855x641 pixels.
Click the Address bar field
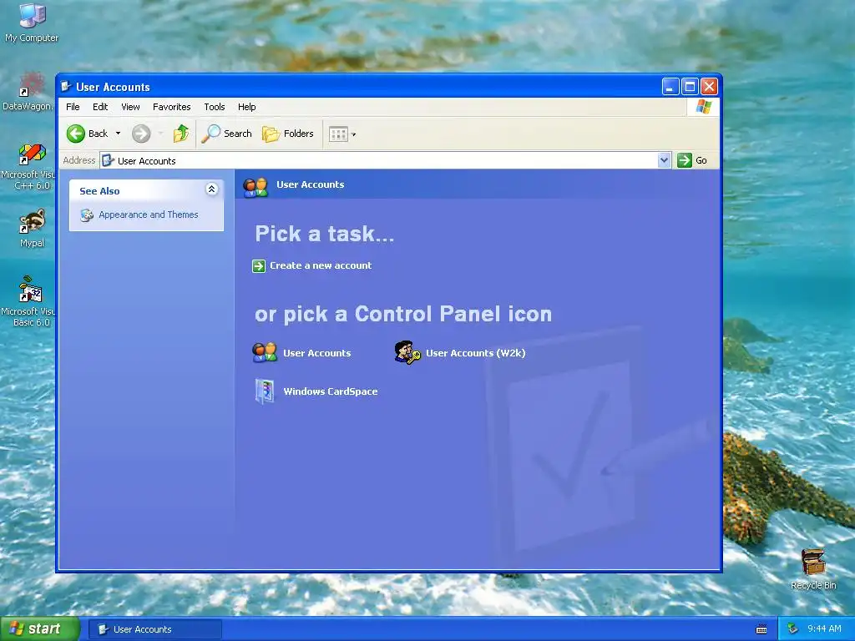[380, 161]
